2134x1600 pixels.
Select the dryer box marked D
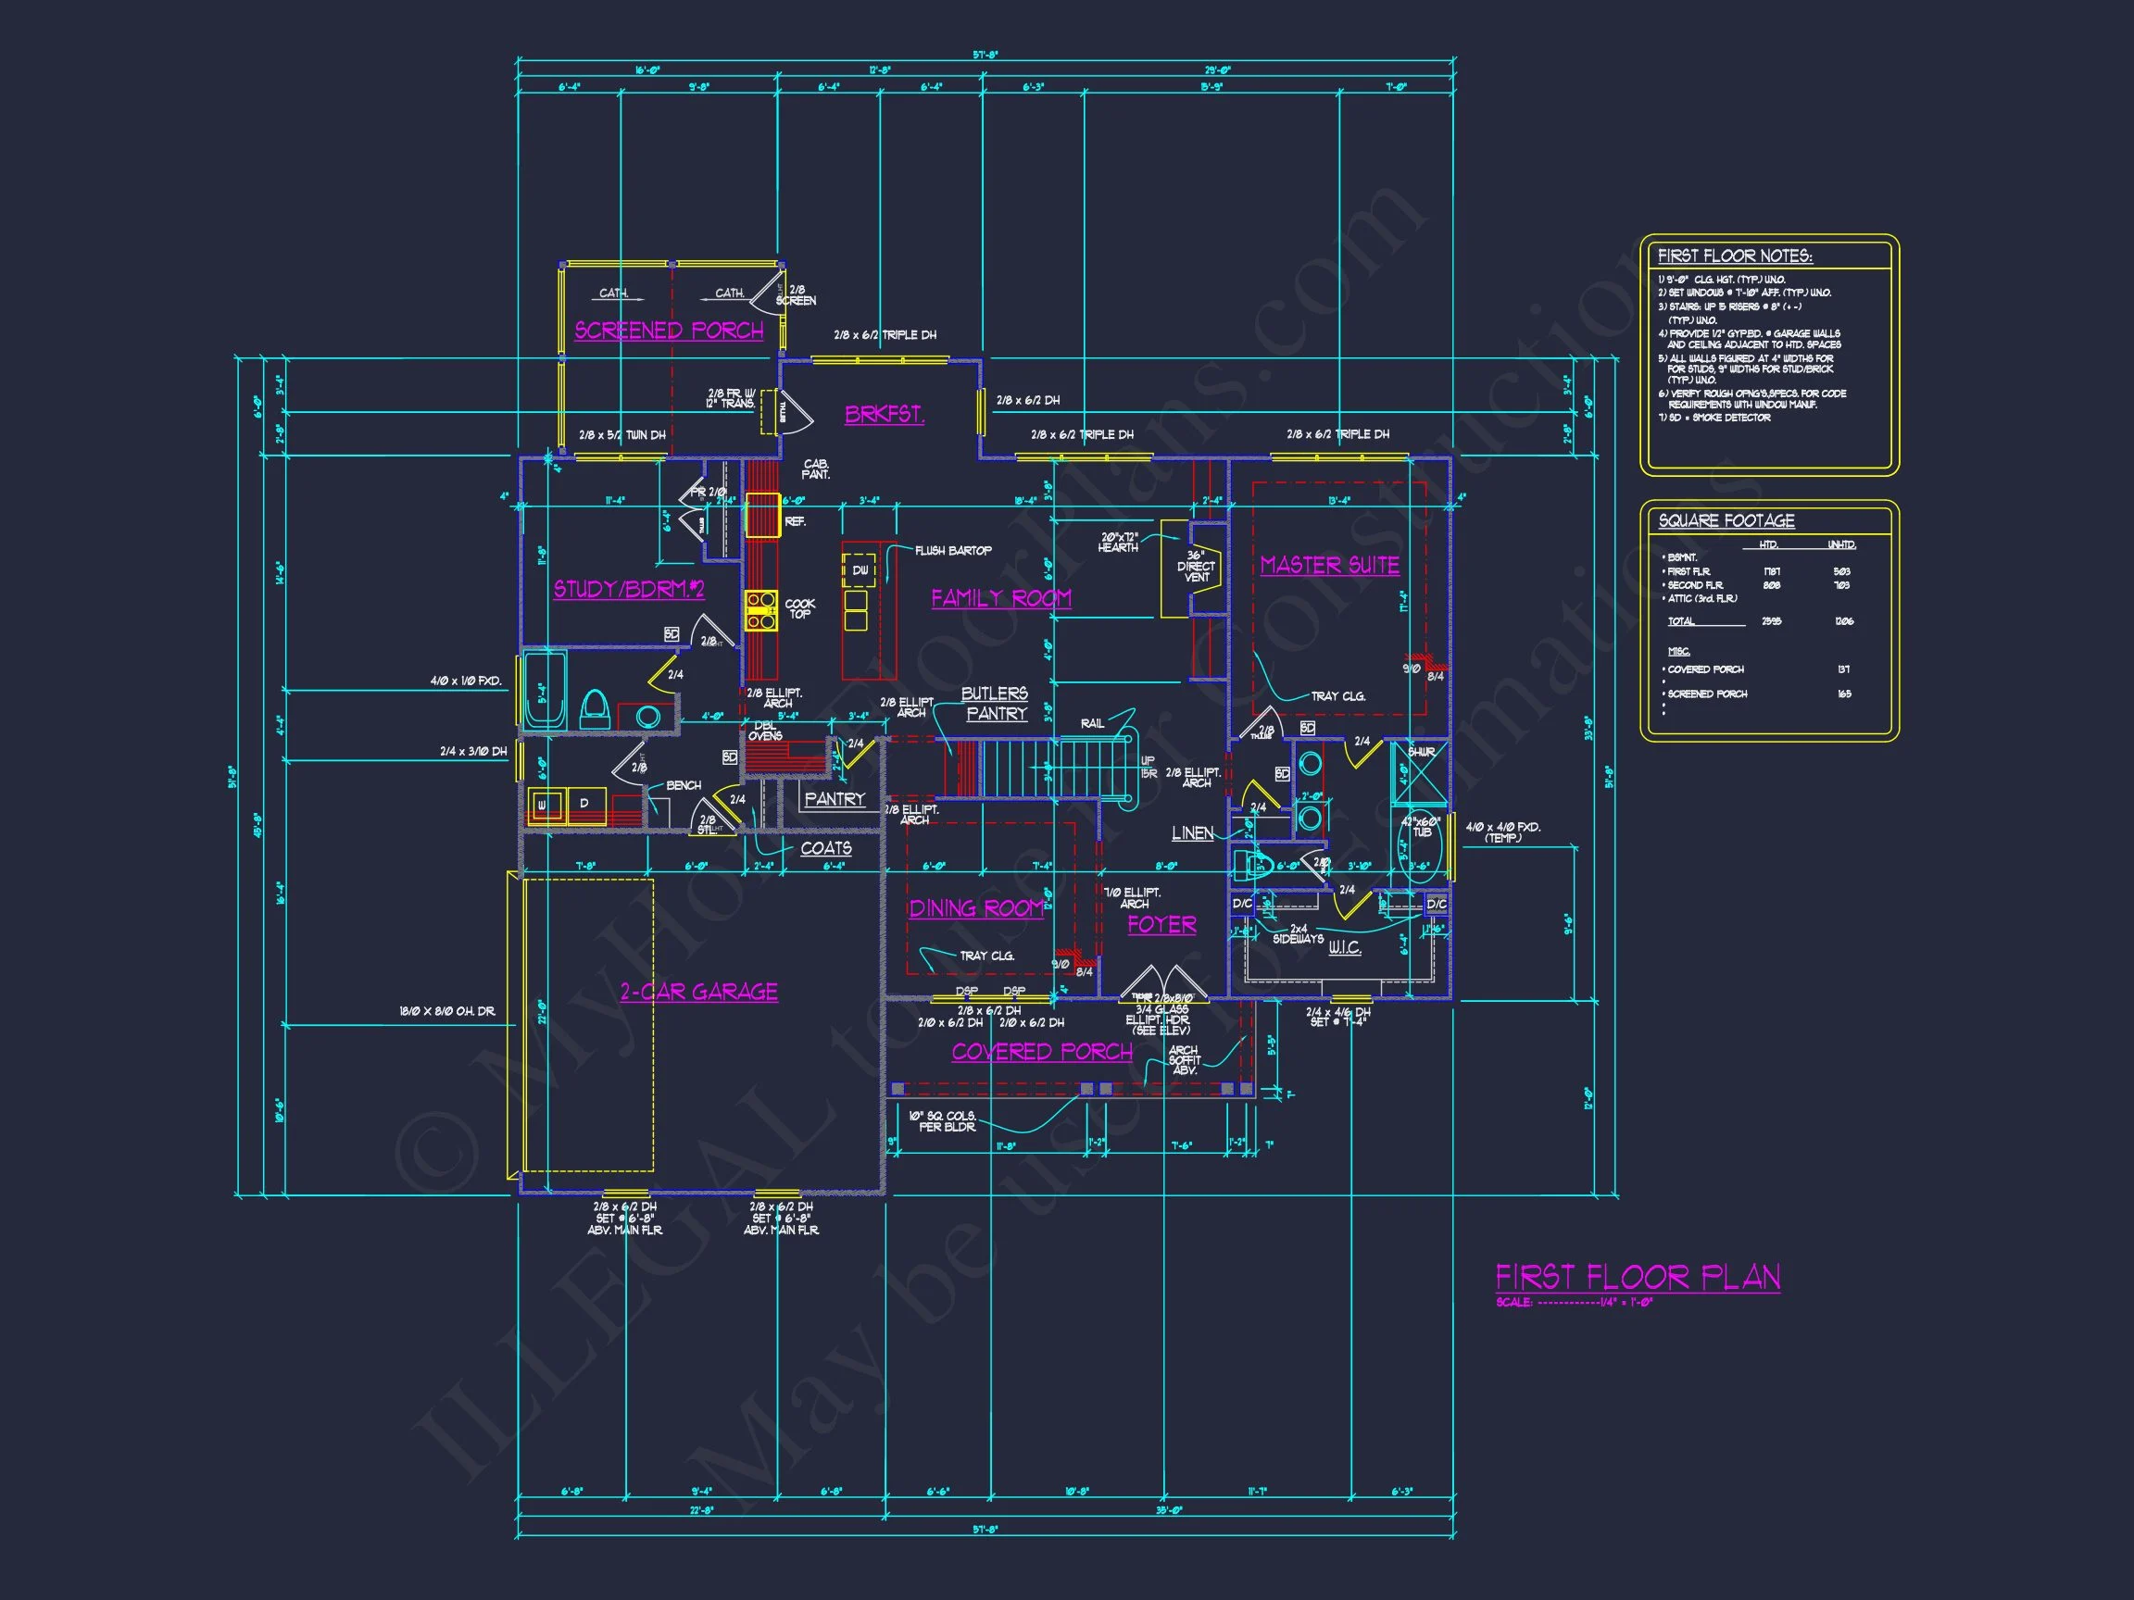pos(584,805)
